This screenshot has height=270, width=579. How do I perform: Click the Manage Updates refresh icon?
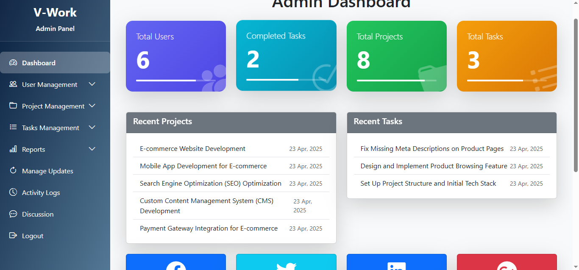click(13, 170)
